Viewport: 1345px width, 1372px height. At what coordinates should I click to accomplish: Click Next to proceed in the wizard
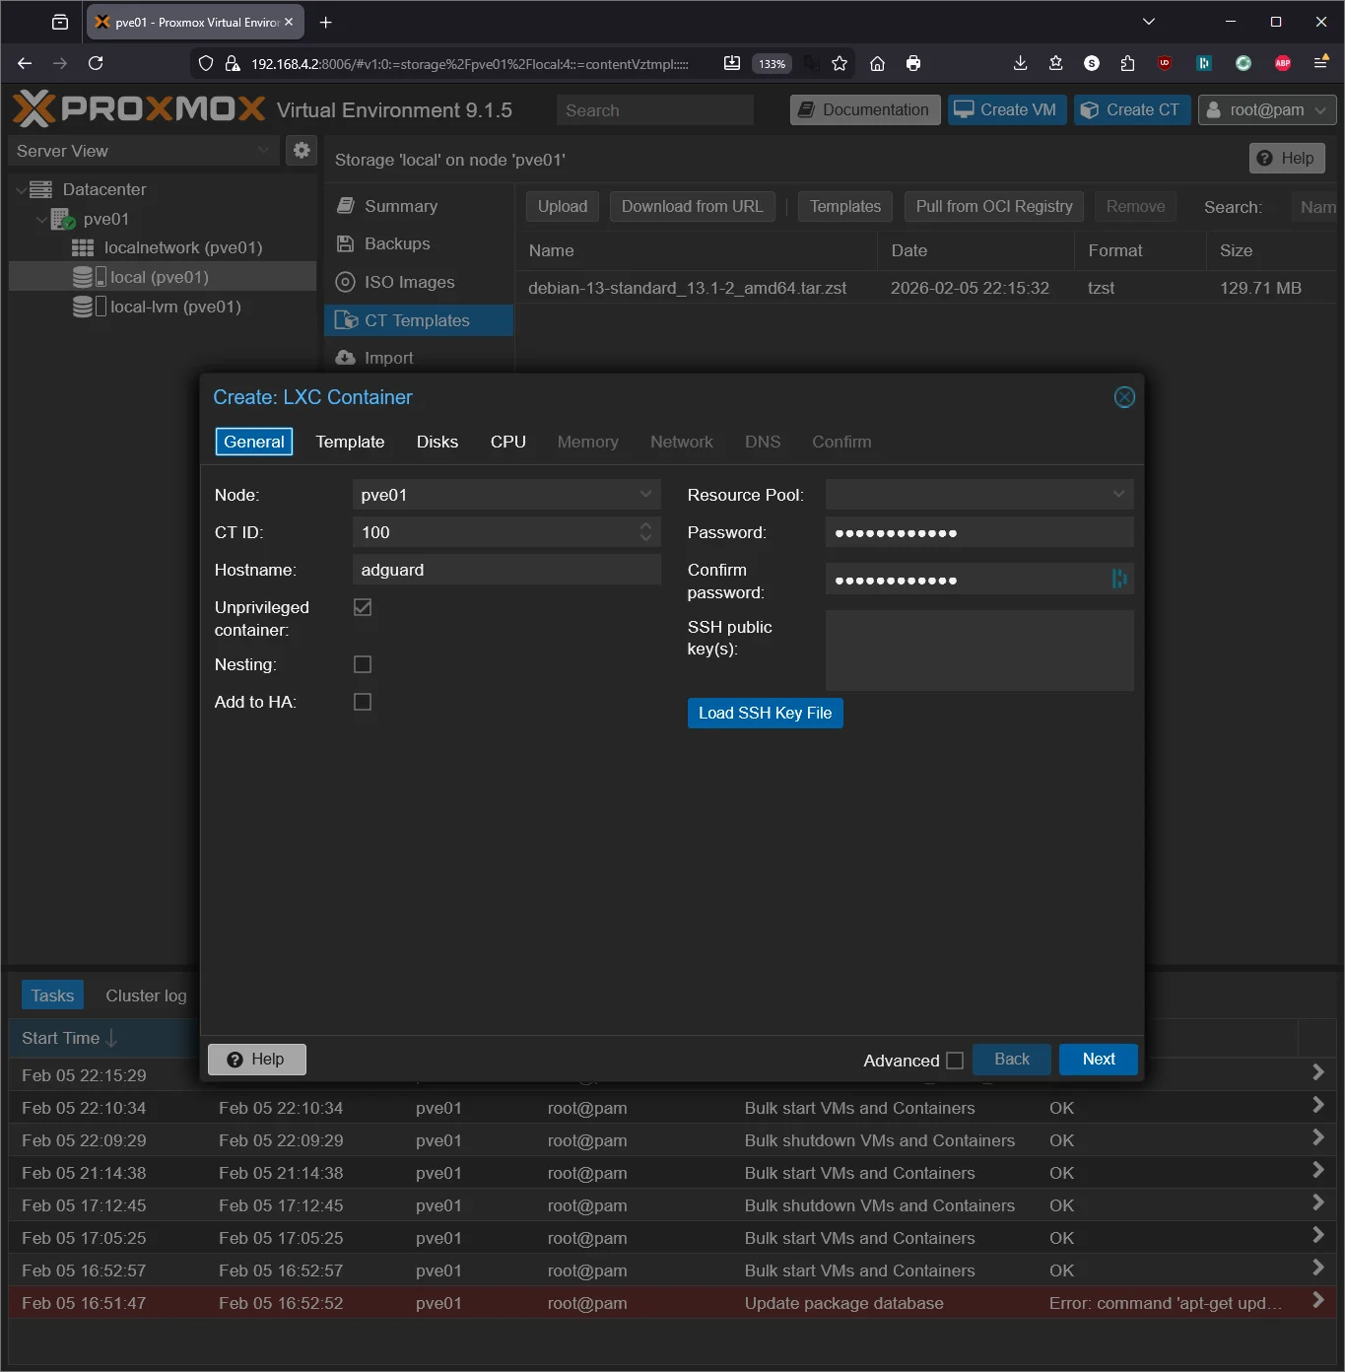1098,1059
